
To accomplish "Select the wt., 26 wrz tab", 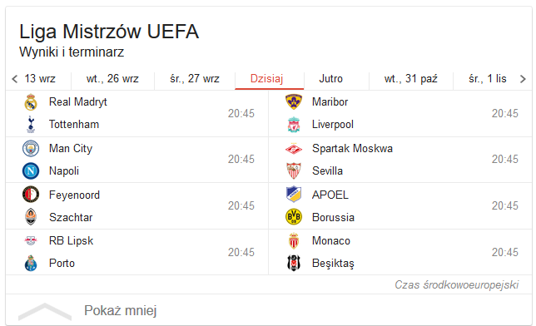I will coord(112,79).
